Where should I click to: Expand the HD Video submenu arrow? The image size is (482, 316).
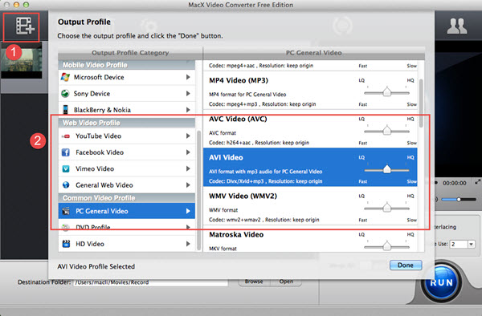click(188, 244)
